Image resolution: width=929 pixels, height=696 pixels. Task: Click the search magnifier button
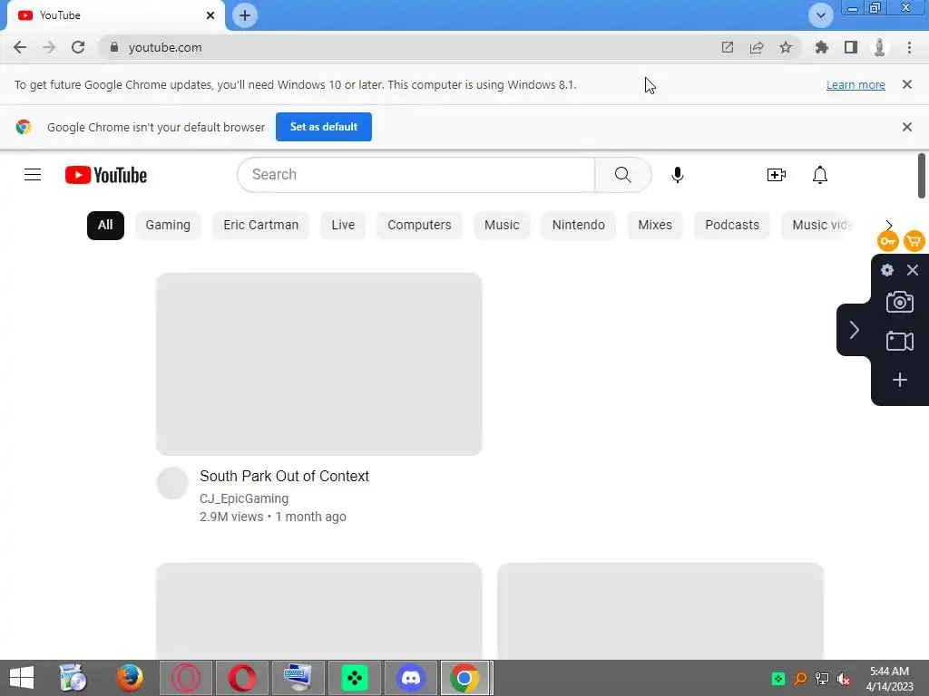click(x=622, y=175)
